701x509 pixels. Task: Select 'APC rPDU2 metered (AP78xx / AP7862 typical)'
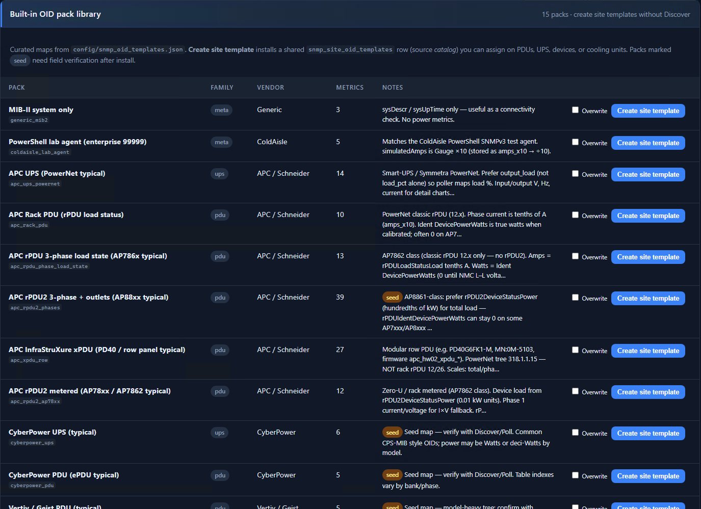coord(90,391)
